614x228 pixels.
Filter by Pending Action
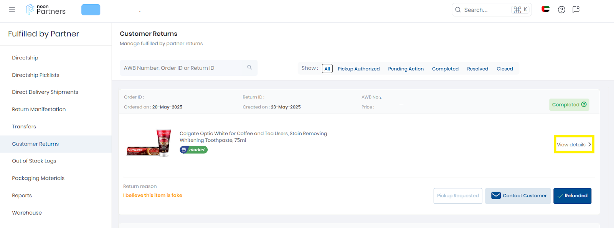point(406,69)
